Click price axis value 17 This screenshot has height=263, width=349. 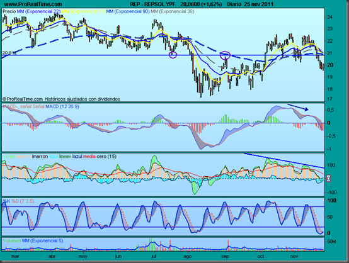(330, 99)
